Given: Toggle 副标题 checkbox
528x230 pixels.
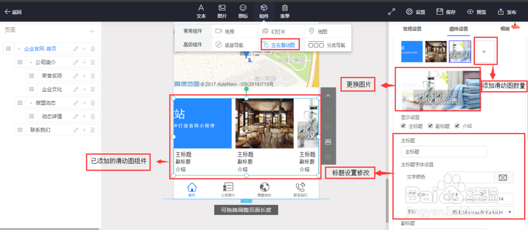Looking at the screenshot, I should (x=430, y=126).
